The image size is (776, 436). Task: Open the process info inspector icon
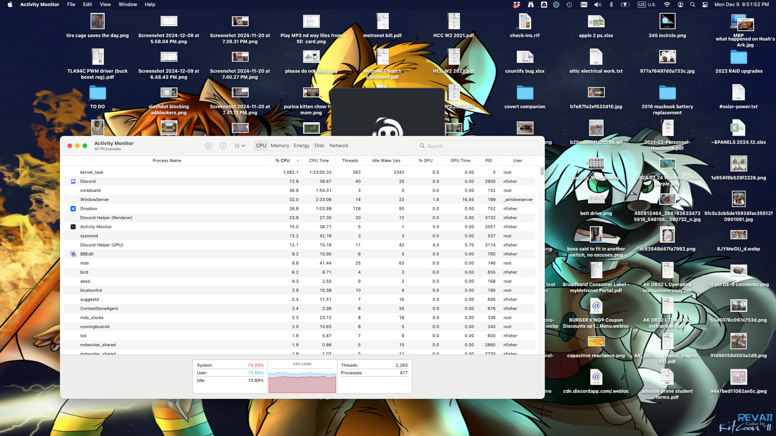tap(223, 146)
